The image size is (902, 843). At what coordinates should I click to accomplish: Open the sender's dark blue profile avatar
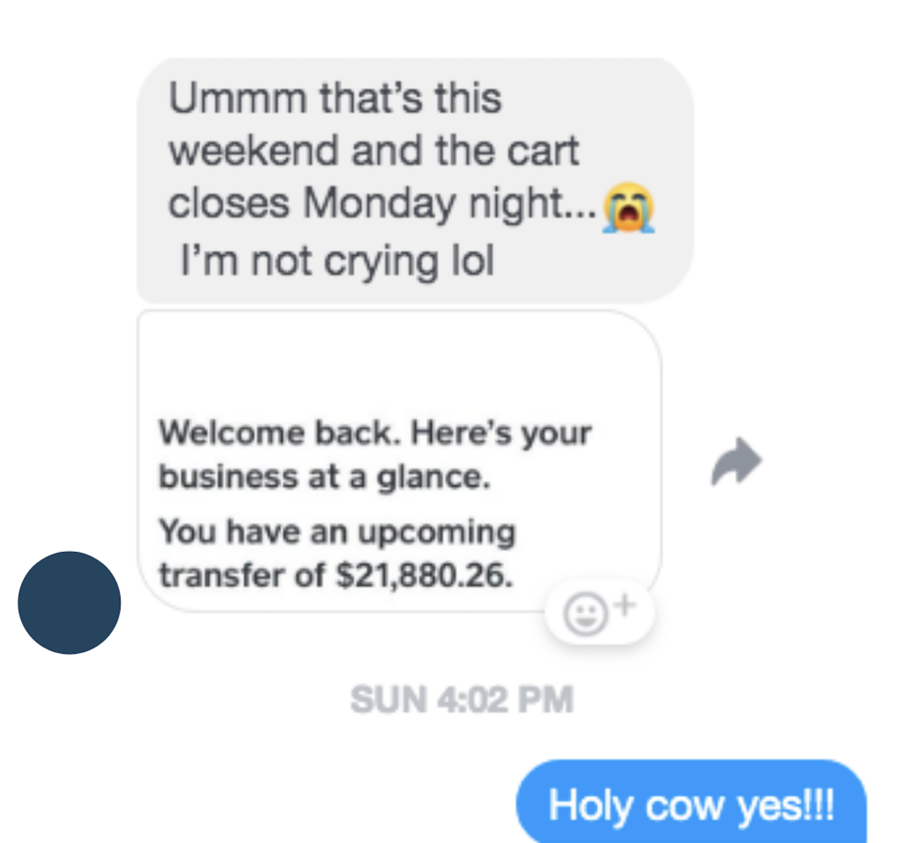pyautogui.click(x=70, y=603)
